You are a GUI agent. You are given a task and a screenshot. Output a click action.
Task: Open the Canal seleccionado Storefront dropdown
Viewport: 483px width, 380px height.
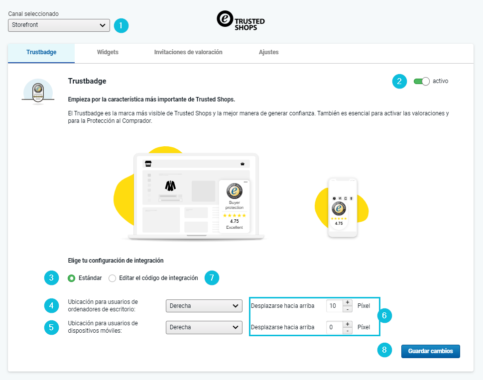tap(59, 25)
